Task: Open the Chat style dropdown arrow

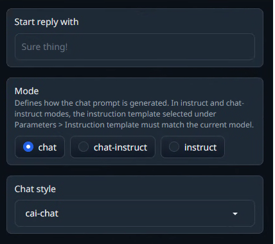Action: [x=235, y=213]
